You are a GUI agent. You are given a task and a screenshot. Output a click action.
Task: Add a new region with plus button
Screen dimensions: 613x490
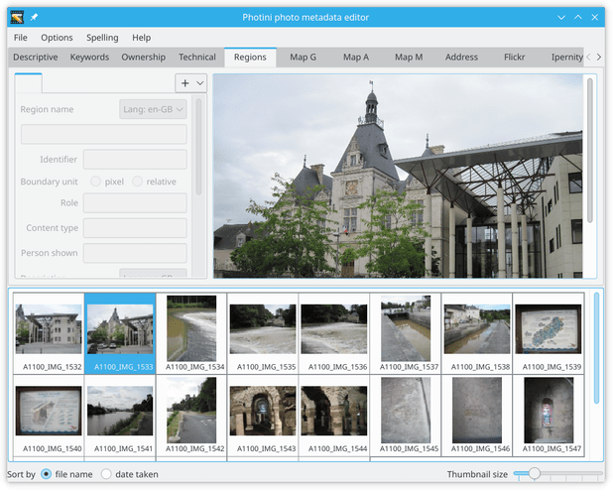(185, 83)
